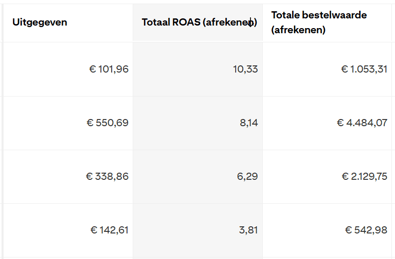Click the 6,29 ROAS value
Screen dimensions: 395x259
[x=248, y=176]
